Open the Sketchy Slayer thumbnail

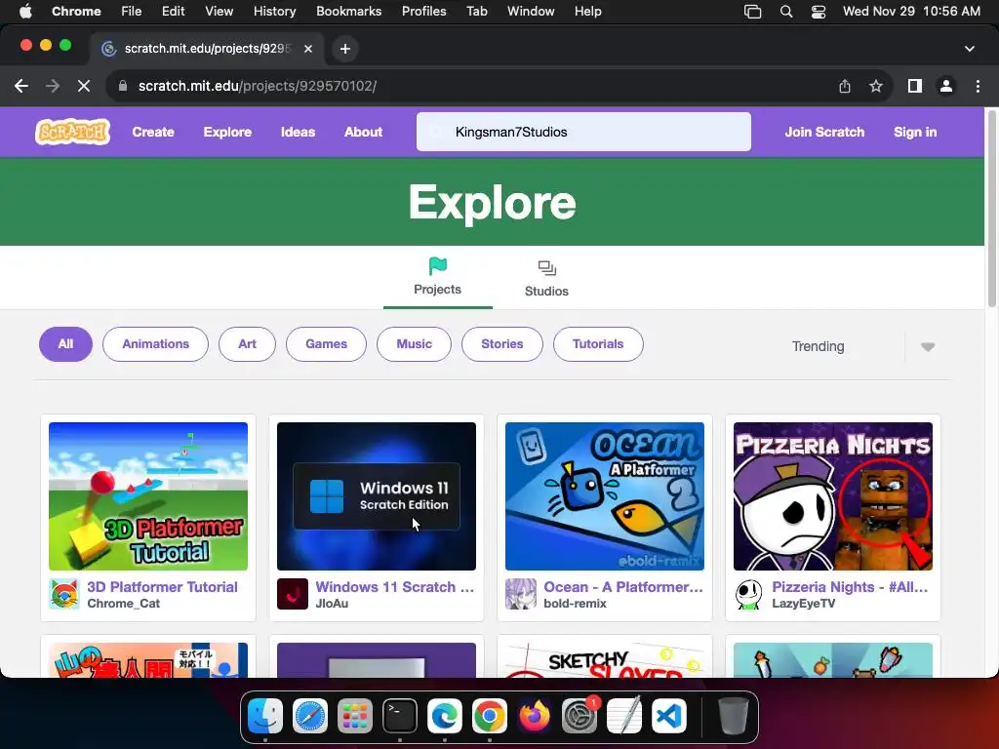[x=605, y=660]
